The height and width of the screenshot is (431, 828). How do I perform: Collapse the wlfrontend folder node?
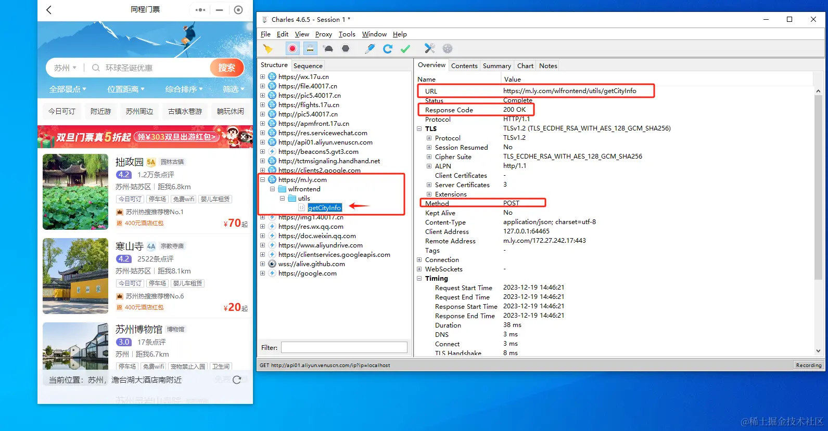coord(272,189)
